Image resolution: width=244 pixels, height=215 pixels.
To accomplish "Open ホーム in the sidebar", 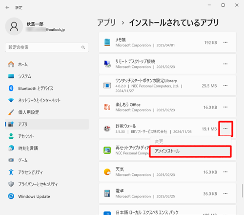I will pos(47,64).
